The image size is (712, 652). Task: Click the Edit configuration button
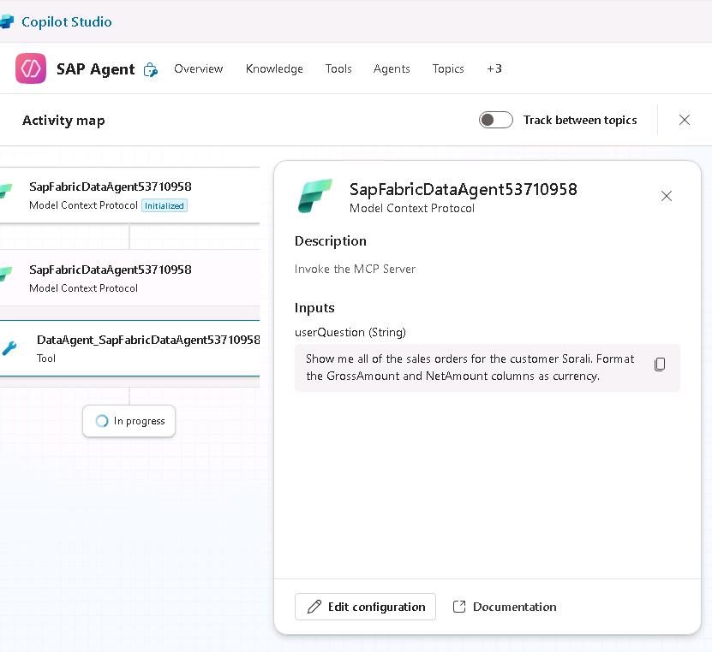tap(365, 607)
